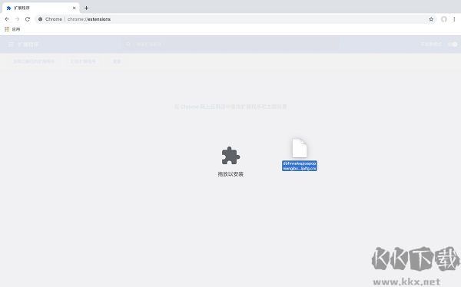Click the faded pack extension button
Image resolution: width=461 pixels, height=287 pixels.
click(x=83, y=61)
